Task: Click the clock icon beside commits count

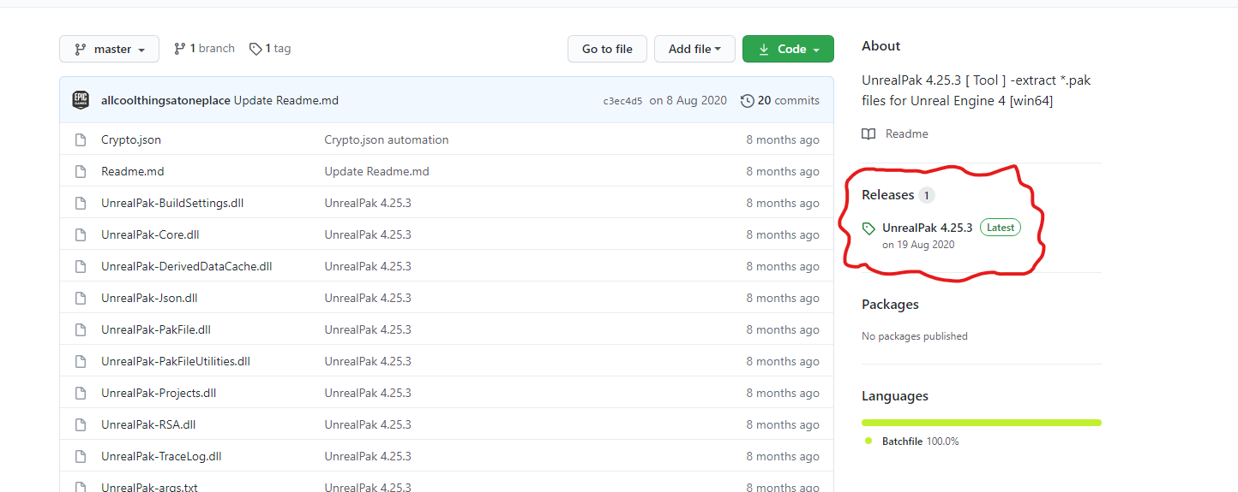Action: point(748,100)
